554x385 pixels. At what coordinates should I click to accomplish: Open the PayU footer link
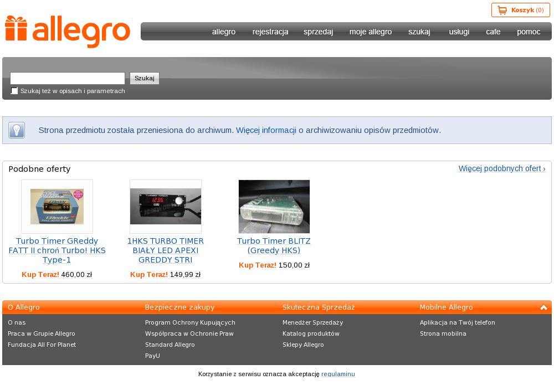[x=152, y=356]
